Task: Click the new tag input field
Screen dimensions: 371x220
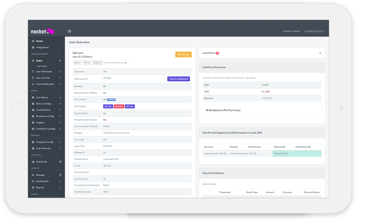Action: (x=119, y=63)
